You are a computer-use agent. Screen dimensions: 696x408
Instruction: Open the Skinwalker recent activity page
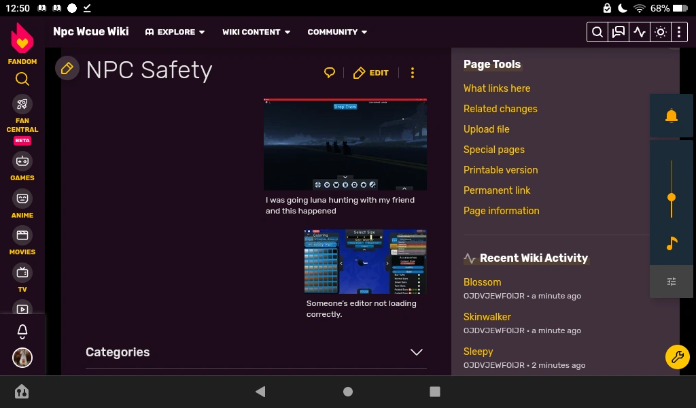tap(487, 317)
